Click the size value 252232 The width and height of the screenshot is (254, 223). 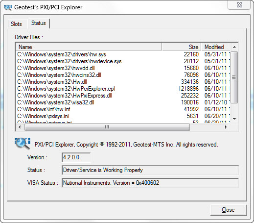point(190,96)
